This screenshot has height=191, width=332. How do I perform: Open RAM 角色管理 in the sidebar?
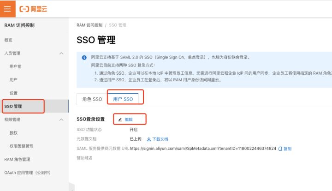(17, 160)
